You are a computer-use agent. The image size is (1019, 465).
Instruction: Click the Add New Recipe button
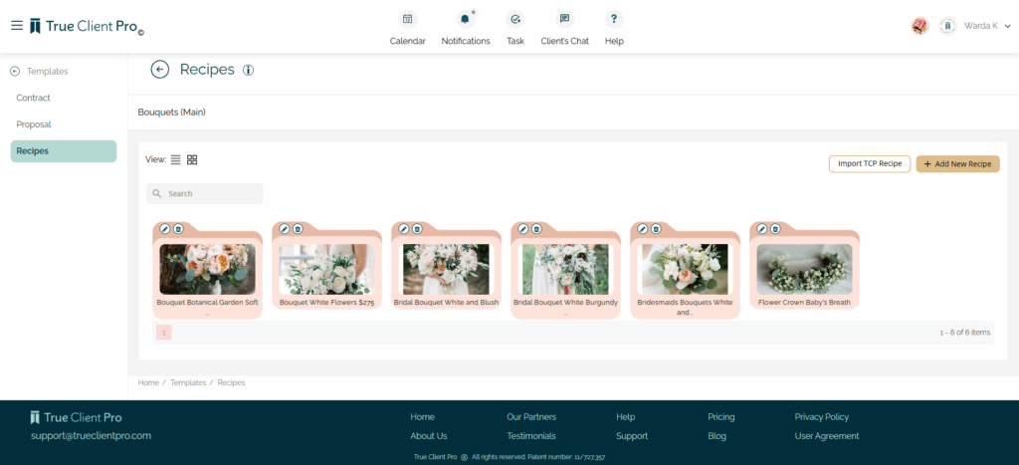(957, 163)
